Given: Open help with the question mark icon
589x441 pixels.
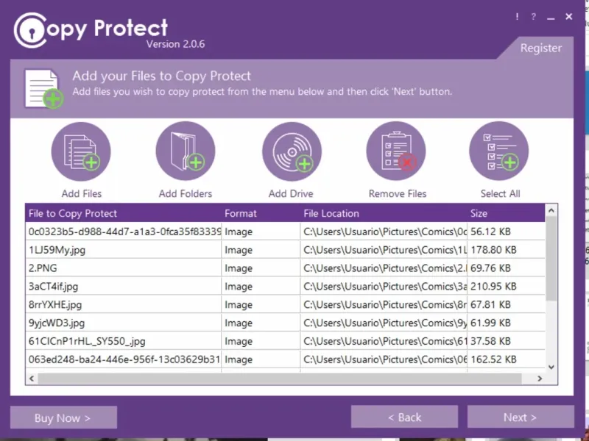Looking at the screenshot, I should (x=533, y=16).
